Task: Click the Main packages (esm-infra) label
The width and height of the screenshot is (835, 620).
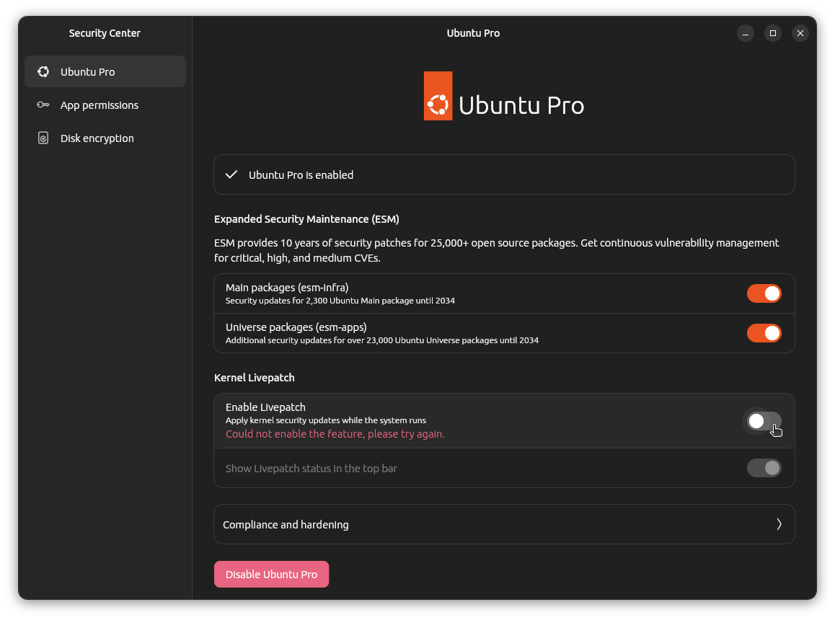Action: tap(287, 288)
